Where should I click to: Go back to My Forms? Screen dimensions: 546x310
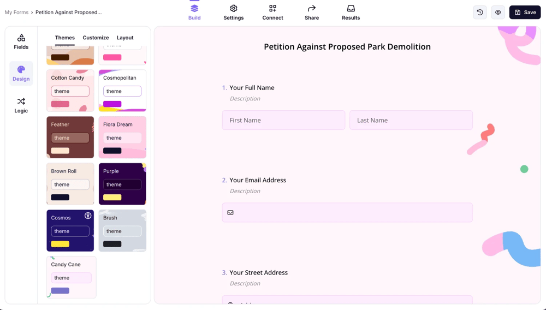(x=16, y=13)
